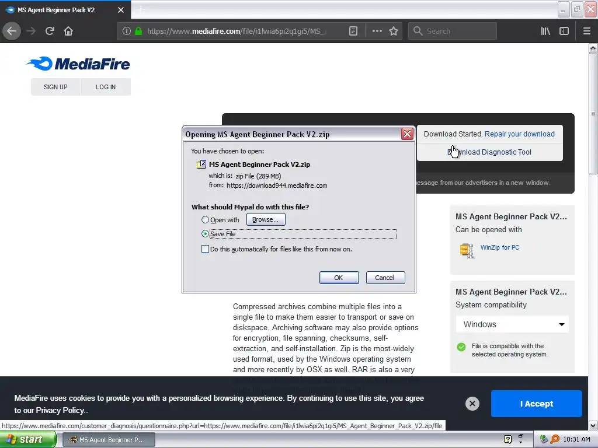Bookmark this page with the star
Screen dimensions: 598x448
pyautogui.click(x=394, y=31)
